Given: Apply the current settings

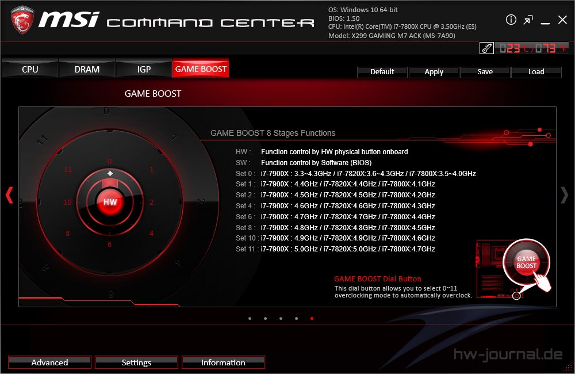Looking at the screenshot, I should (434, 72).
